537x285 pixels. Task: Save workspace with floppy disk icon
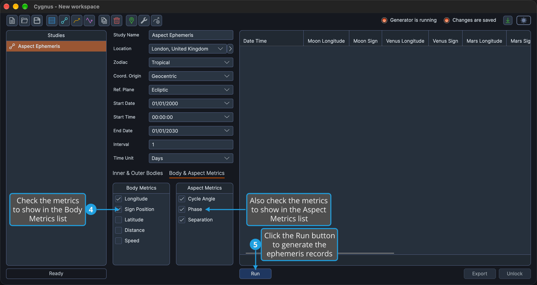(x=37, y=21)
